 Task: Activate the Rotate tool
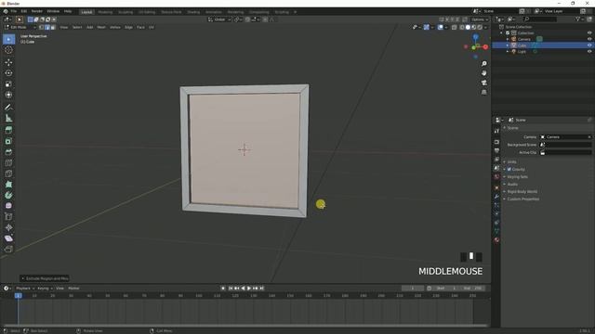(8, 73)
